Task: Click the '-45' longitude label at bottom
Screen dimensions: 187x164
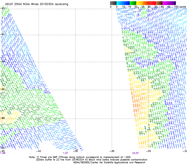Action: [x=2, y=151]
